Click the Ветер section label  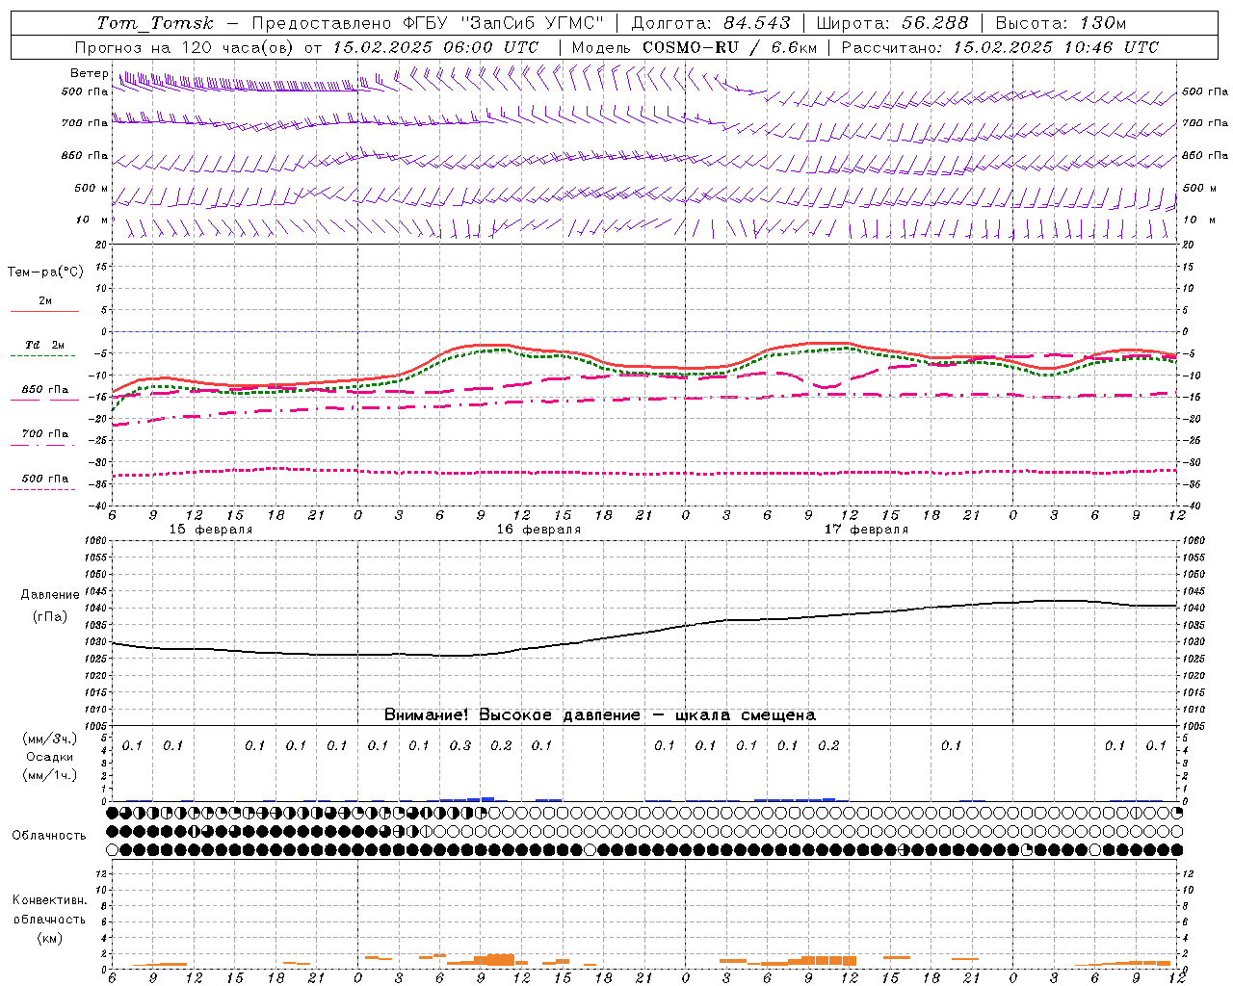(x=89, y=73)
